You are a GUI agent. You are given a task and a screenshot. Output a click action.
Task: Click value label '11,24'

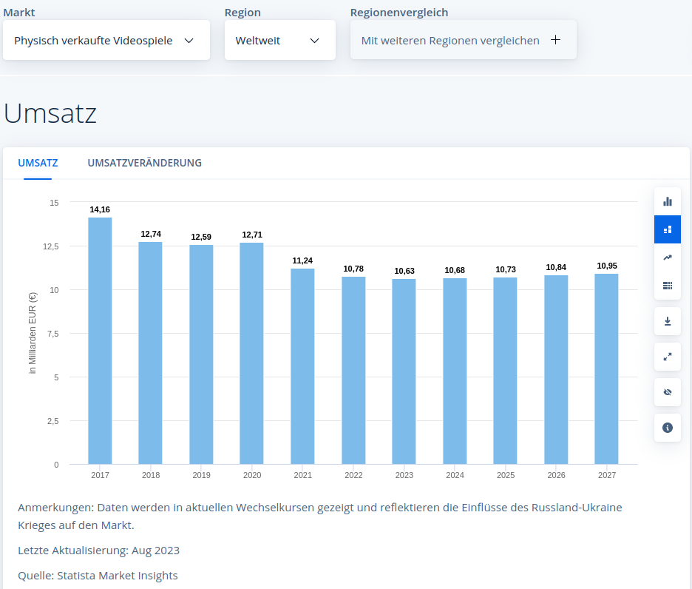click(x=302, y=260)
